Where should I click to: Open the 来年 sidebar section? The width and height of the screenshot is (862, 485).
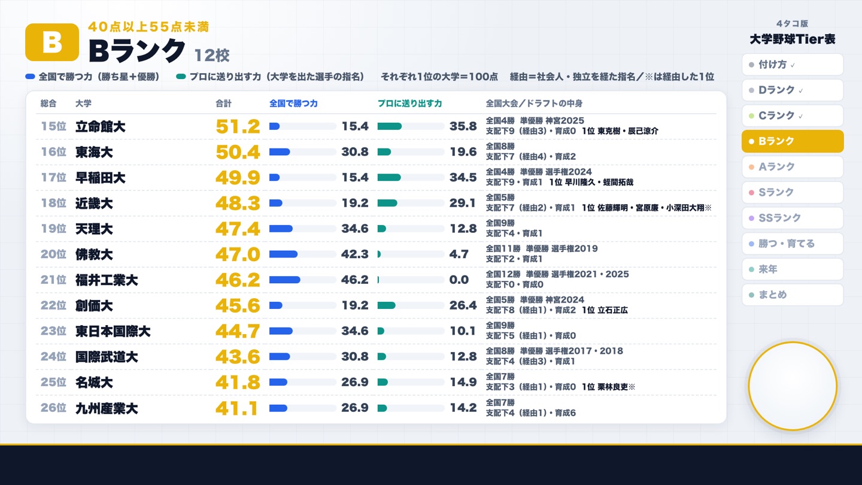pyautogui.click(x=792, y=269)
